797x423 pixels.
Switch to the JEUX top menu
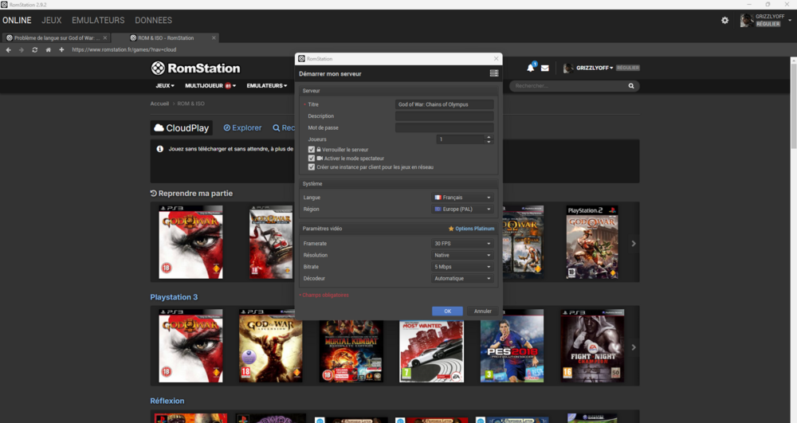click(52, 20)
